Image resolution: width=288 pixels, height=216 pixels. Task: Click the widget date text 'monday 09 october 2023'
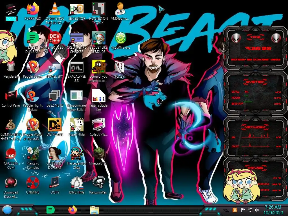(x=255, y=60)
